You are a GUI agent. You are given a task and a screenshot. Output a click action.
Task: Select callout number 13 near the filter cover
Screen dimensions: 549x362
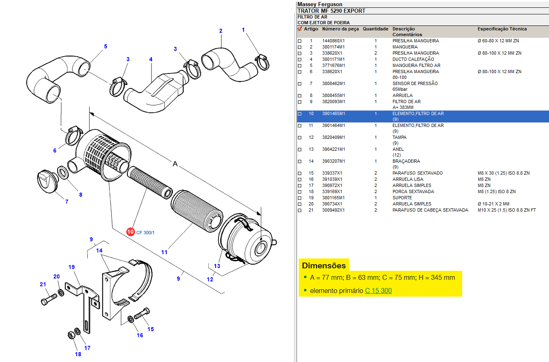point(217,266)
